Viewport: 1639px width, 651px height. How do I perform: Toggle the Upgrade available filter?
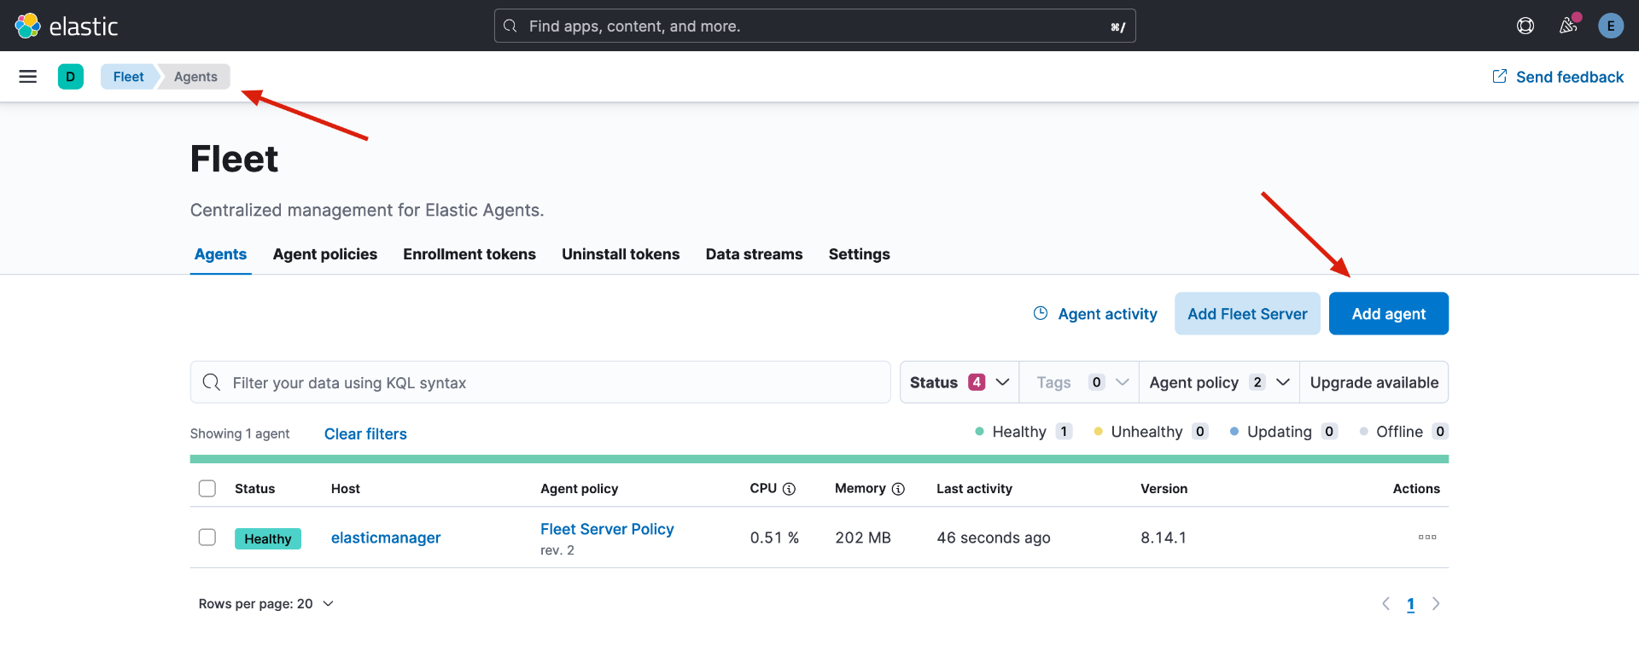[x=1374, y=382]
